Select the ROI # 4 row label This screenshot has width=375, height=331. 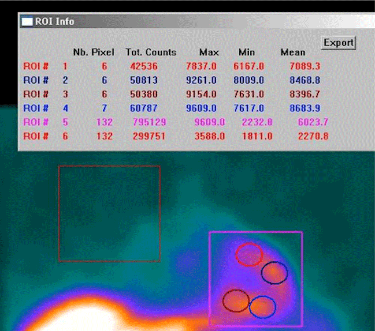pyautogui.click(x=45, y=108)
